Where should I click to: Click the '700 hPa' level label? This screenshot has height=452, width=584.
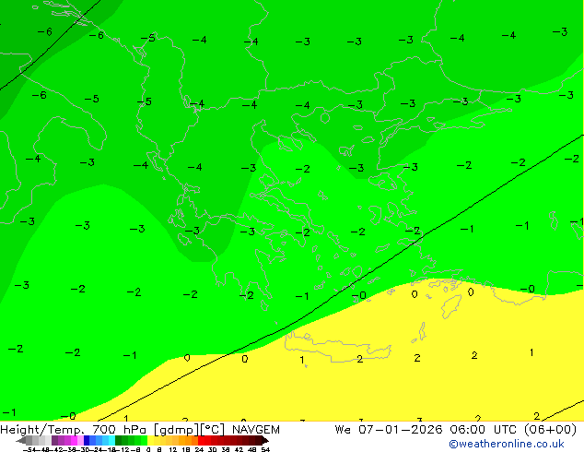[119, 430]
